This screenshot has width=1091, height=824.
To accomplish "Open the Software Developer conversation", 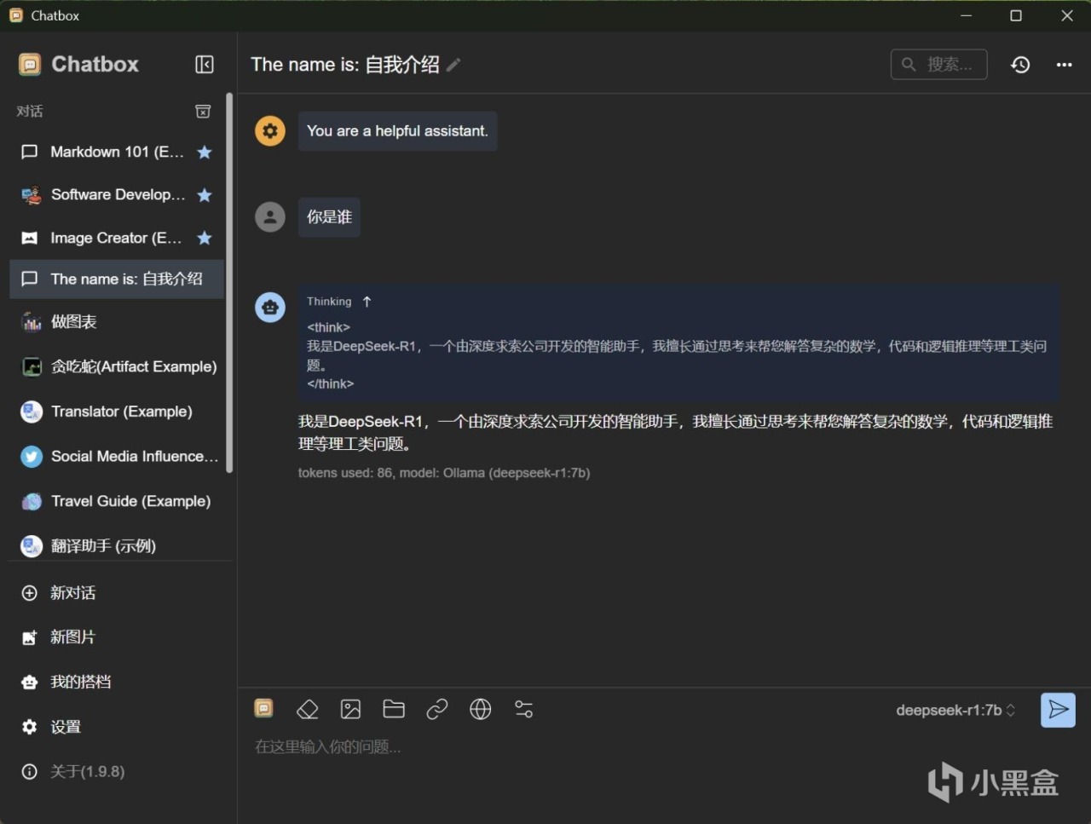I will tap(117, 194).
